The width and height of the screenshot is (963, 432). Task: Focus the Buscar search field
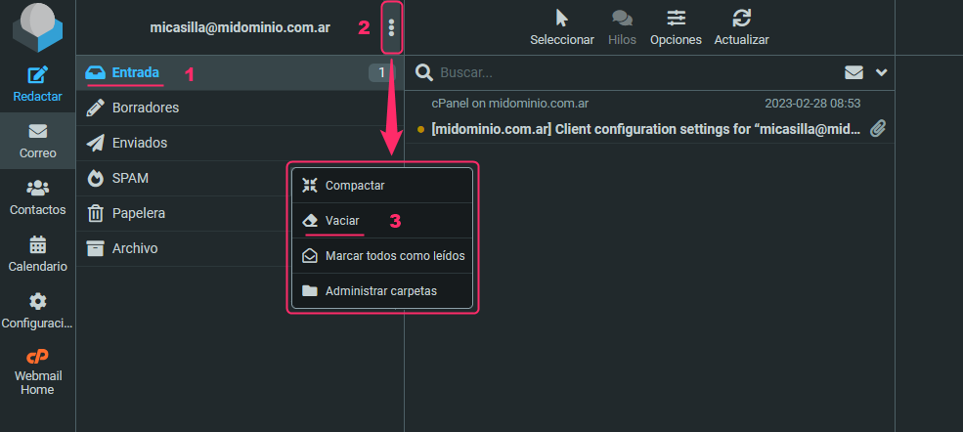635,73
